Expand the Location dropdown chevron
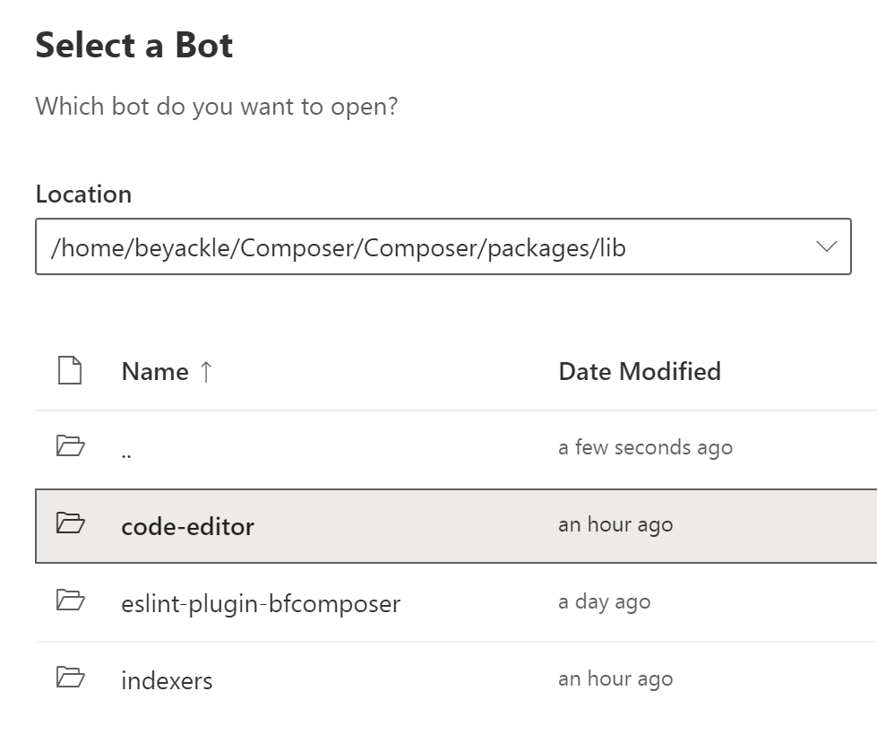This screenshot has width=877, height=743. [827, 246]
